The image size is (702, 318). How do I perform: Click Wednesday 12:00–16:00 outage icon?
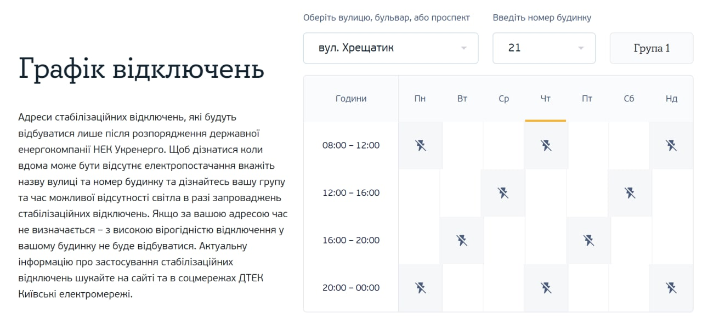click(503, 193)
